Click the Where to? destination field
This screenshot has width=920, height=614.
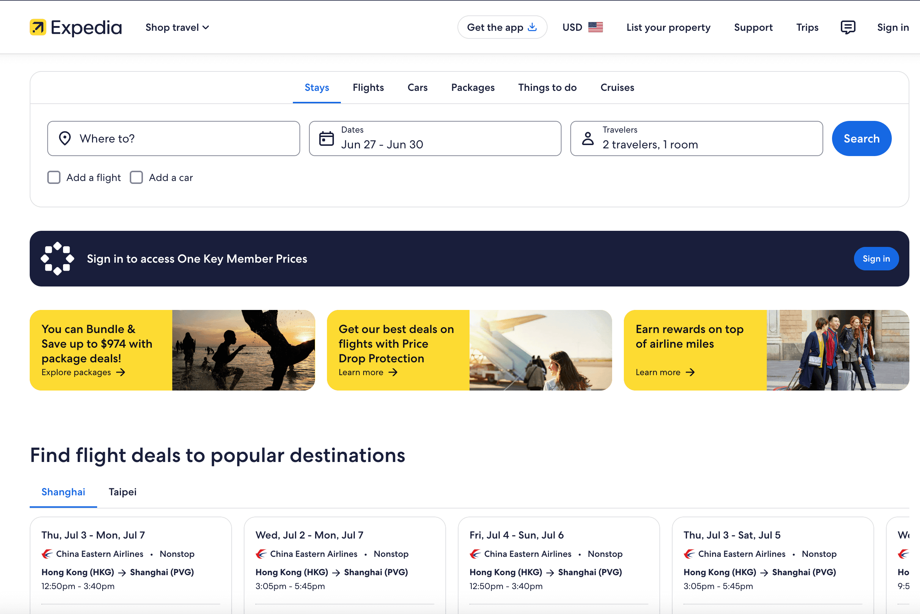173,138
